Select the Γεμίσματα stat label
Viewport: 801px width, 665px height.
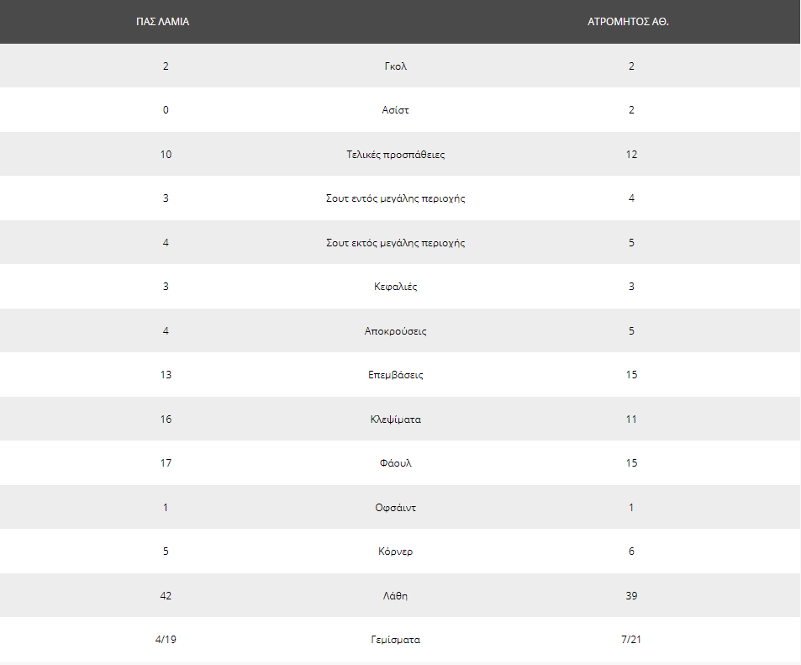[x=395, y=640]
